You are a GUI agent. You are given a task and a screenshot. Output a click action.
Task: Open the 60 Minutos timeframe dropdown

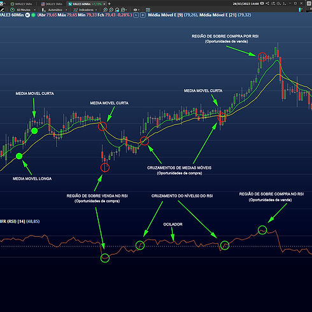coord(26,10)
